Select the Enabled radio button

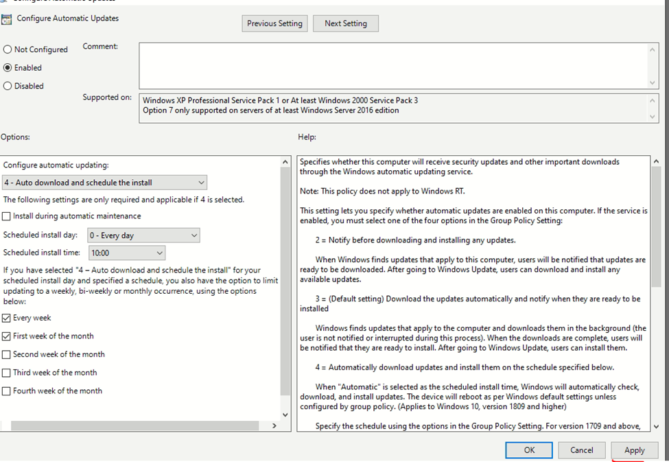pyautogui.click(x=8, y=68)
